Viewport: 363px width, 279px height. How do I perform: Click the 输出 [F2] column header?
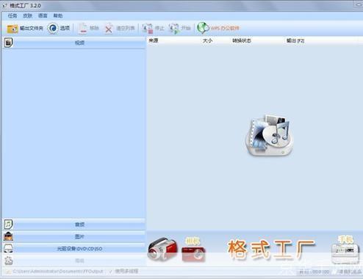point(295,40)
